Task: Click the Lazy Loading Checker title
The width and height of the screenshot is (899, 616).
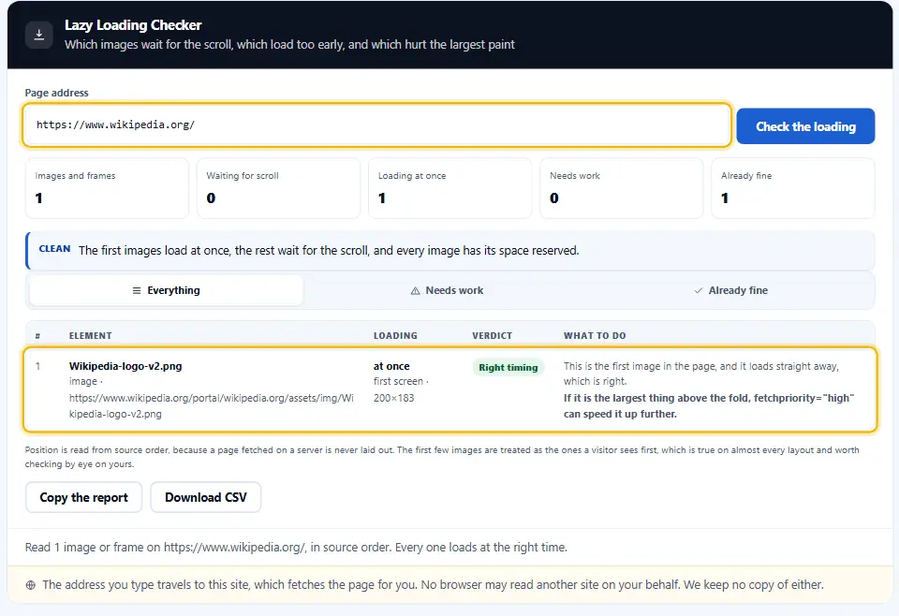Action: 133,25
